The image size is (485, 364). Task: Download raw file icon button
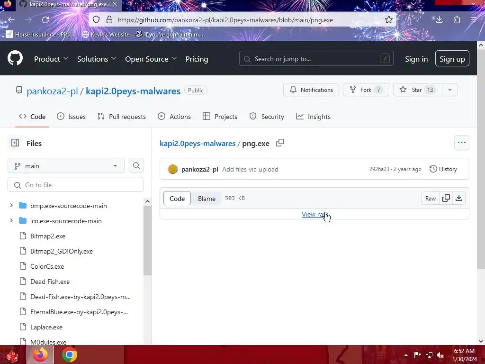pyautogui.click(x=459, y=198)
